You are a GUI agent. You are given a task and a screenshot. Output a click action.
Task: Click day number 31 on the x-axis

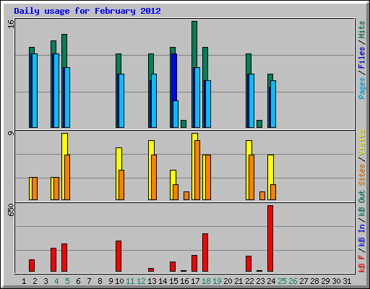(x=347, y=281)
